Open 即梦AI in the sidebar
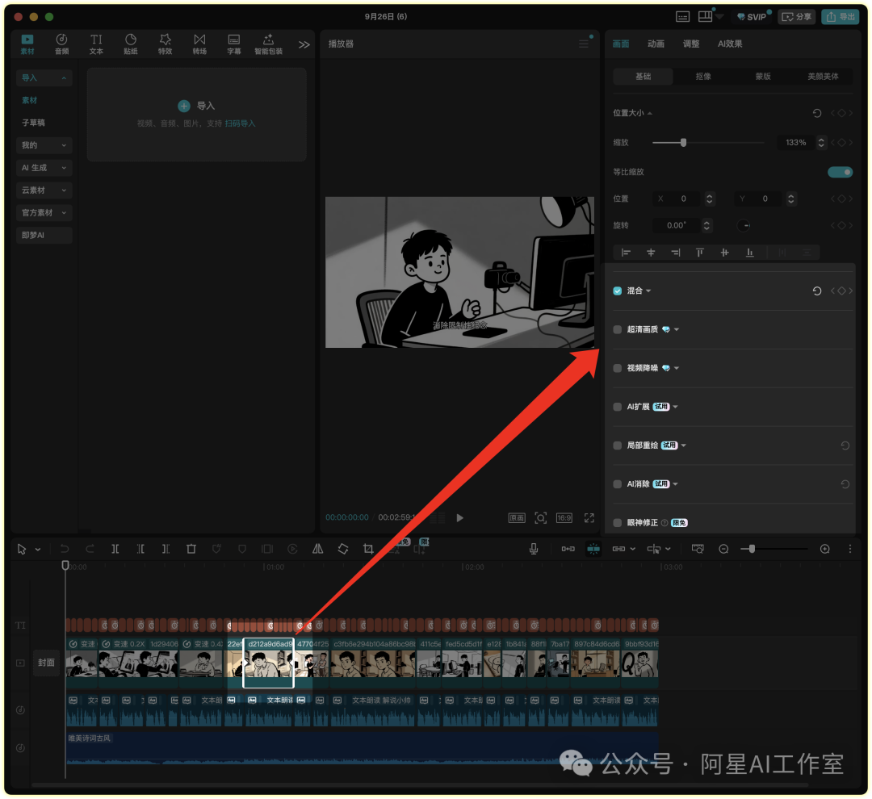 click(x=44, y=235)
